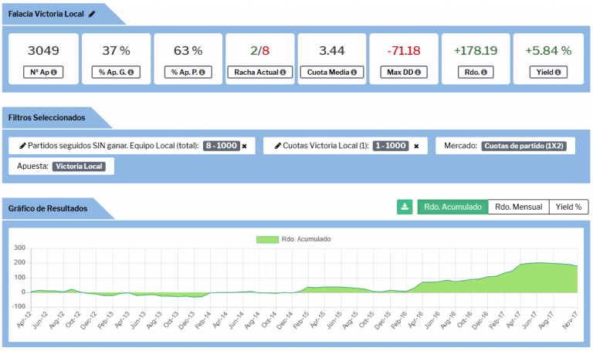Remove the Partidos seguidos SIN ganar filter
The height and width of the screenshot is (351, 593).
click(x=245, y=146)
